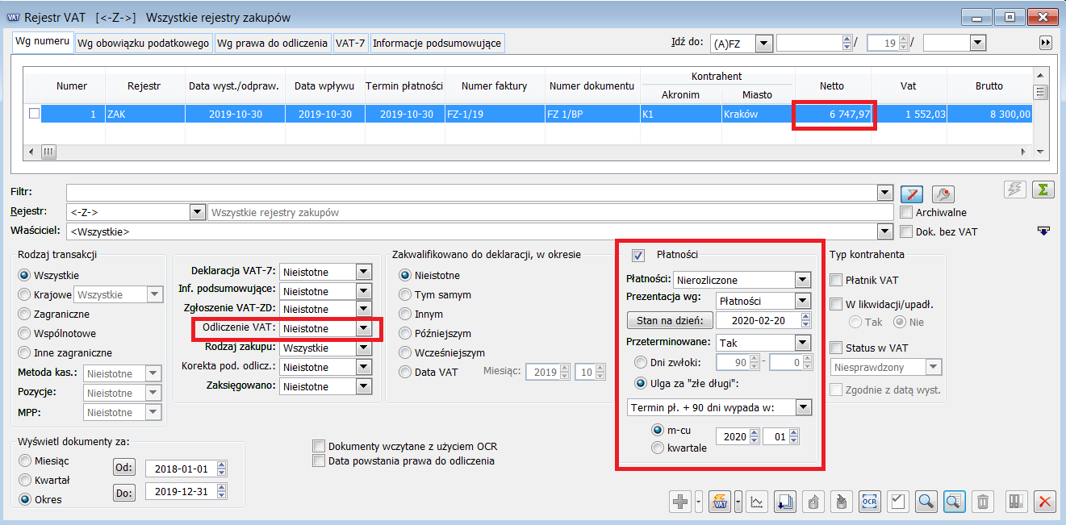Click the green sigma sum icon
Image resolution: width=1066 pixels, height=525 pixels.
coord(1044,190)
